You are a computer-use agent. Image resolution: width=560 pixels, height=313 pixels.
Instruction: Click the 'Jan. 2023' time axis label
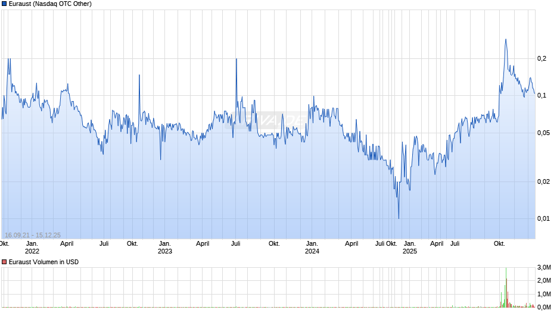click(x=164, y=248)
